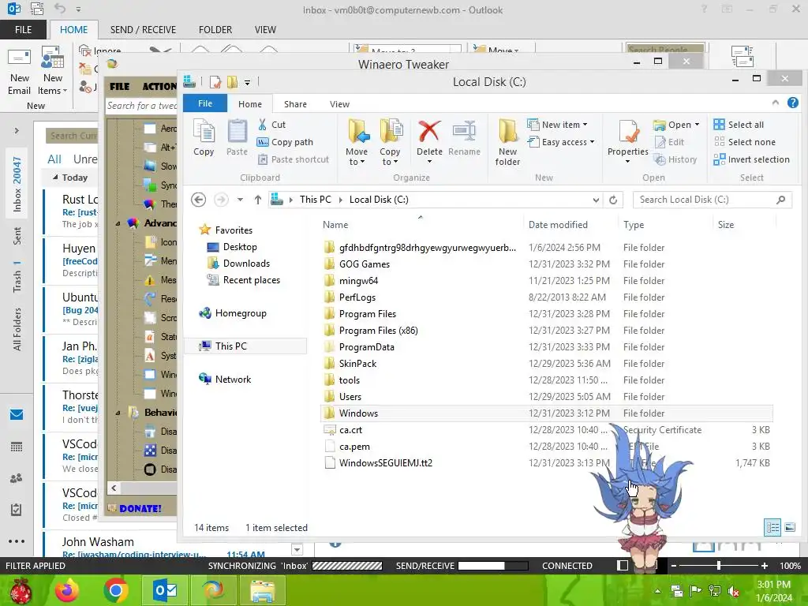Open the Copy to button

click(x=390, y=142)
